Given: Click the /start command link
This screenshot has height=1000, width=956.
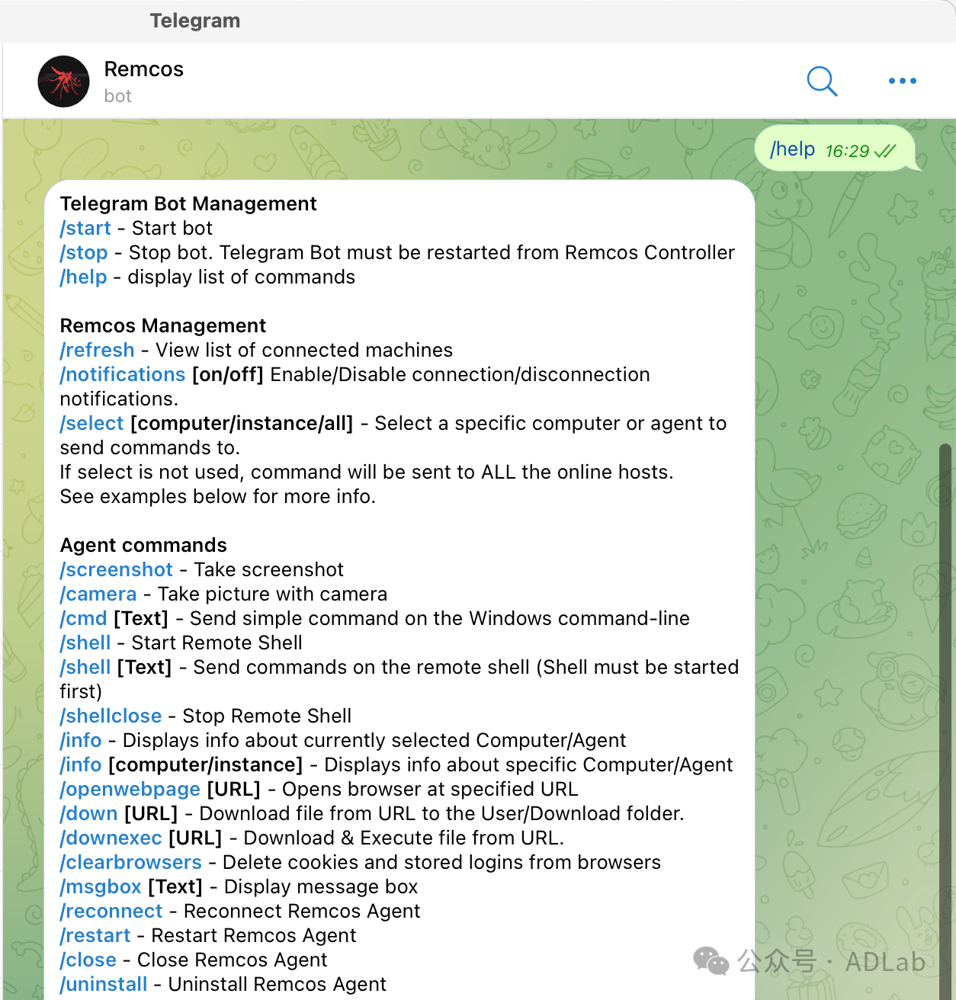Looking at the screenshot, I should 85,228.
